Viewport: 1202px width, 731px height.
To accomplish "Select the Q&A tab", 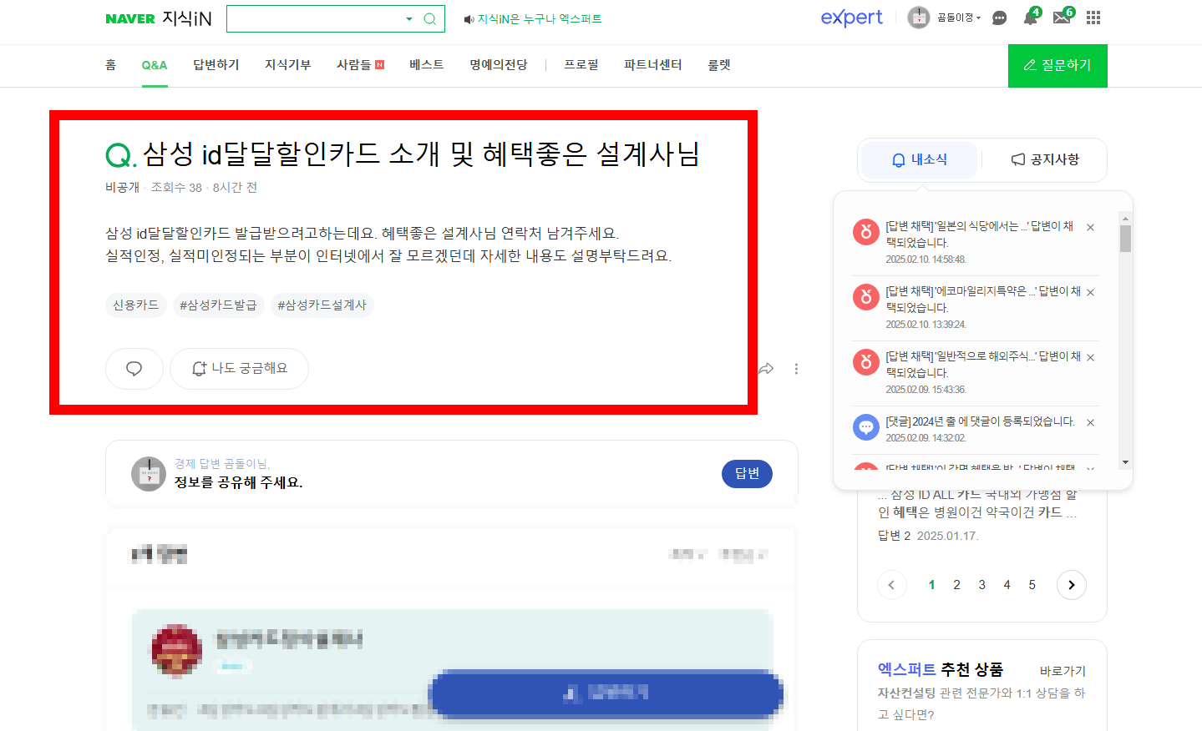I will pos(155,65).
